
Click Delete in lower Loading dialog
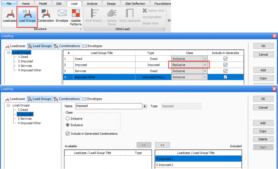click(263, 139)
